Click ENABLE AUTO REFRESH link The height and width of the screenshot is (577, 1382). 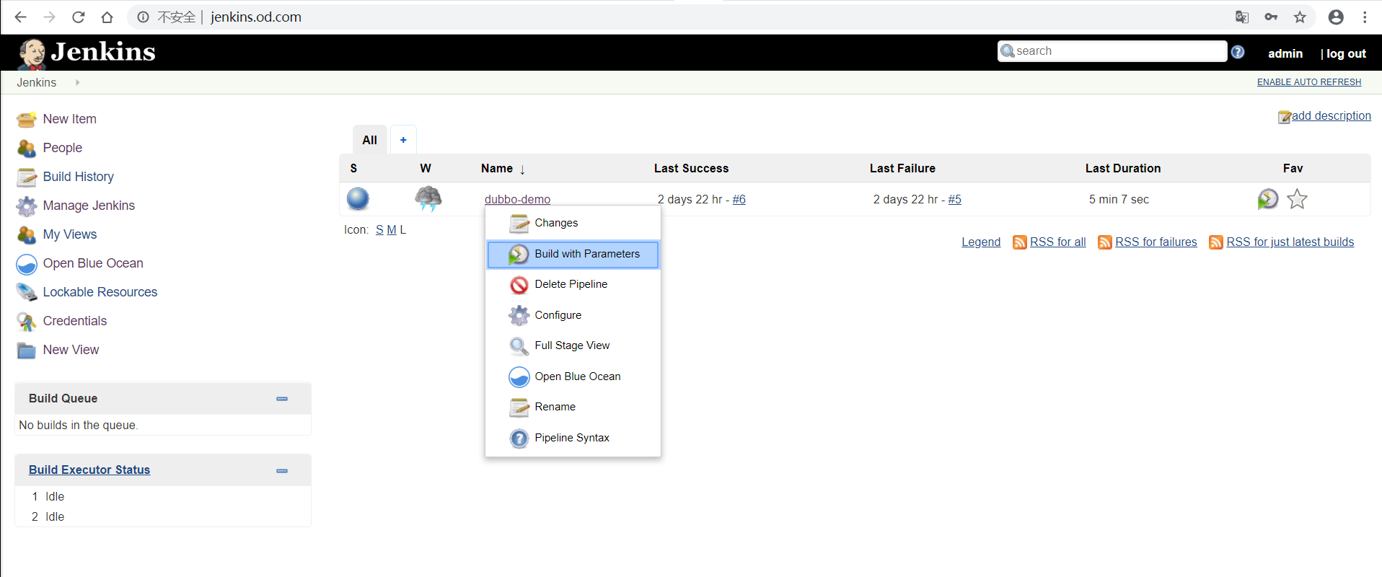[x=1309, y=82]
